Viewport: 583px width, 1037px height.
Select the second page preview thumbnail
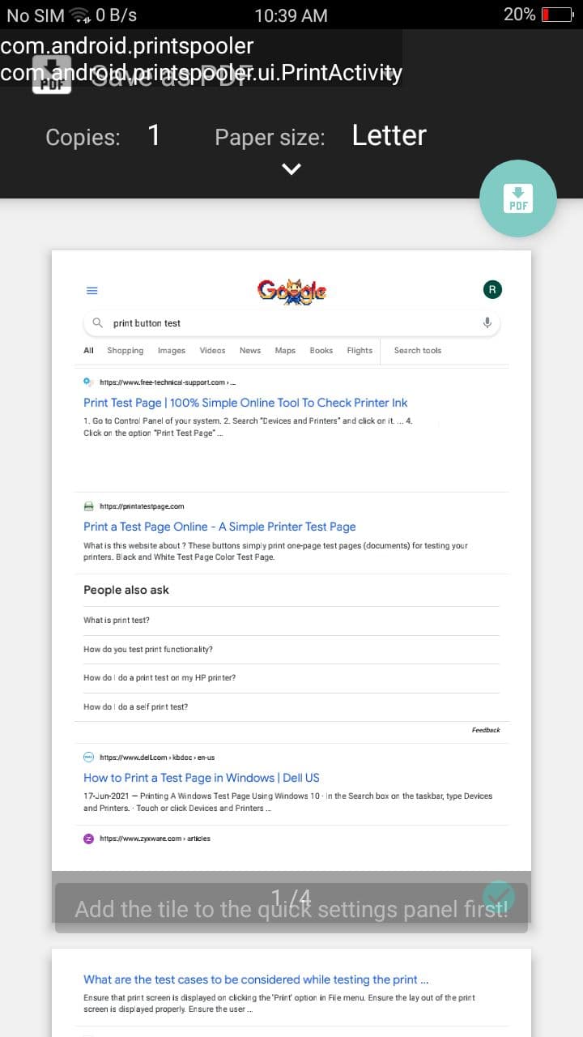pyautogui.click(x=291, y=993)
